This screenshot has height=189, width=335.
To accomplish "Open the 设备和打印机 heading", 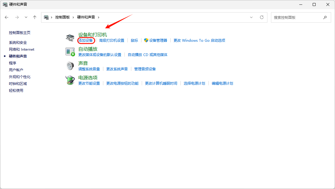I will pos(93,35).
